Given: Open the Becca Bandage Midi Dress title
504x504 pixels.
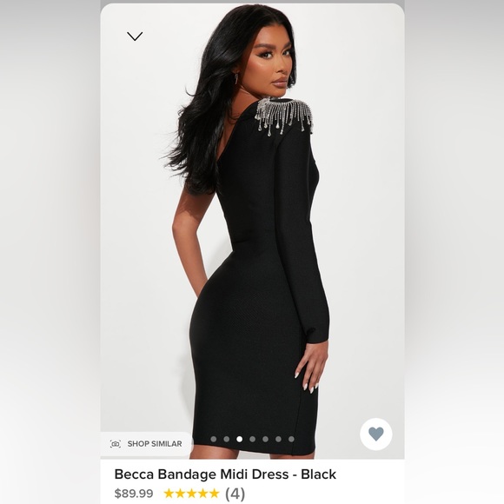Looking at the screenshot, I should pyautogui.click(x=225, y=474).
